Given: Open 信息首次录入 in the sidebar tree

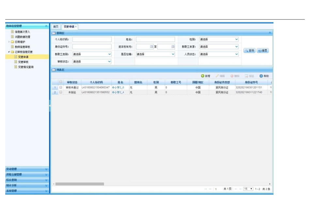Looking at the screenshot, I should click(22, 32).
